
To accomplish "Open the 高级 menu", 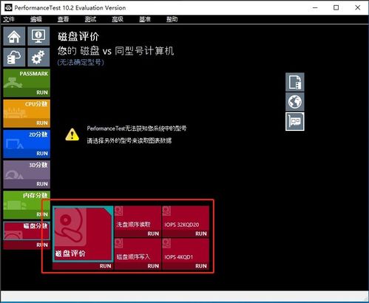I will click(118, 19).
